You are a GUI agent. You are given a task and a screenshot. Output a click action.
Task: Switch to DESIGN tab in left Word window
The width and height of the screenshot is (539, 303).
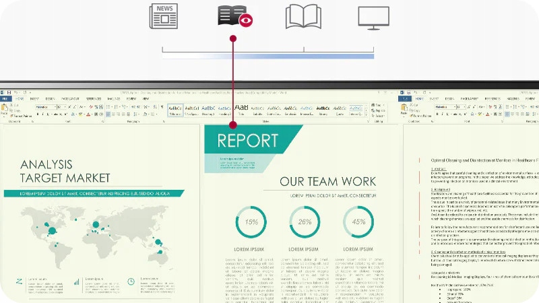point(50,99)
